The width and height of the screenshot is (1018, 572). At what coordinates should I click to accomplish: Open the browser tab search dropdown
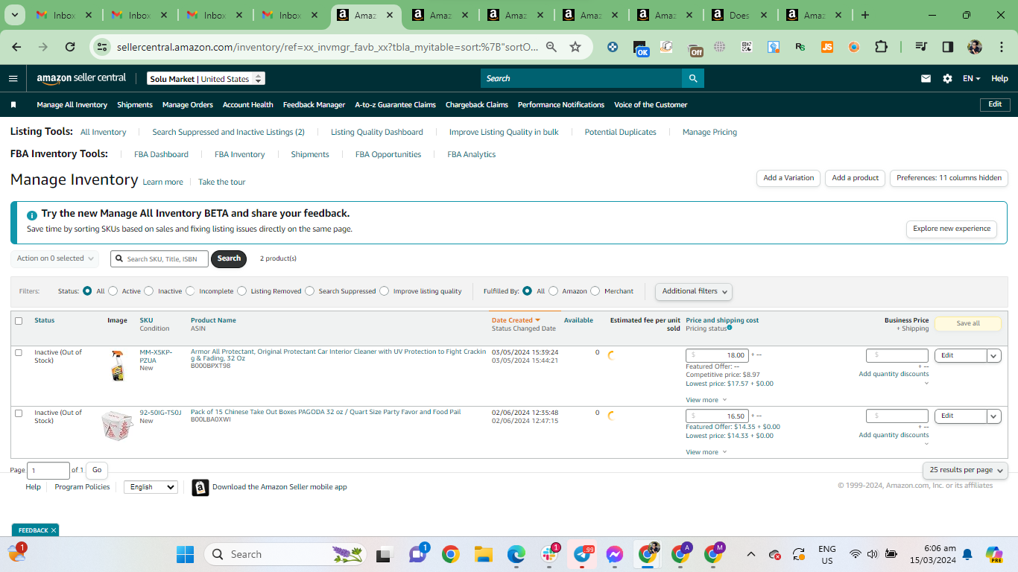click(x=16, y=15)
